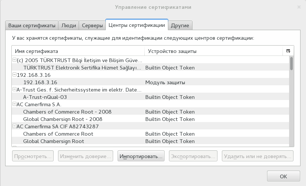306x186 pixels.
Task: Click the Изменить доверие… button
Action: click(x=86, y=156)
